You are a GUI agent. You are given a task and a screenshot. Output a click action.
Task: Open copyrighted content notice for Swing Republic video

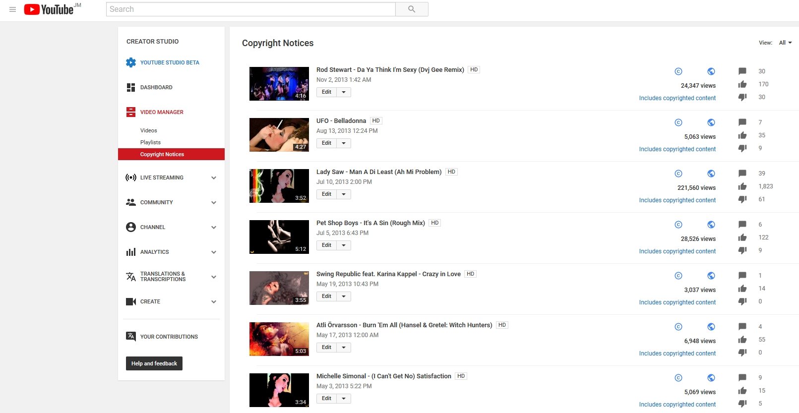677,302
